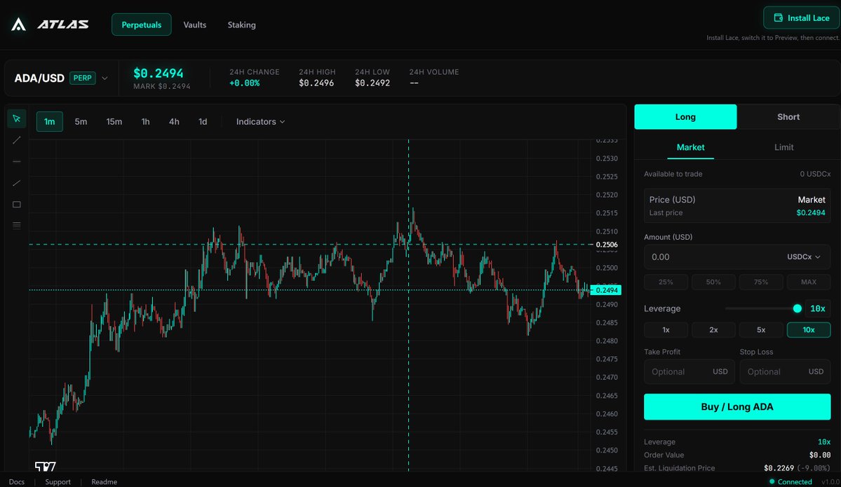Screen dimensions: 841x487
Task: Open the Staking tab
Action: pos(241,25)
